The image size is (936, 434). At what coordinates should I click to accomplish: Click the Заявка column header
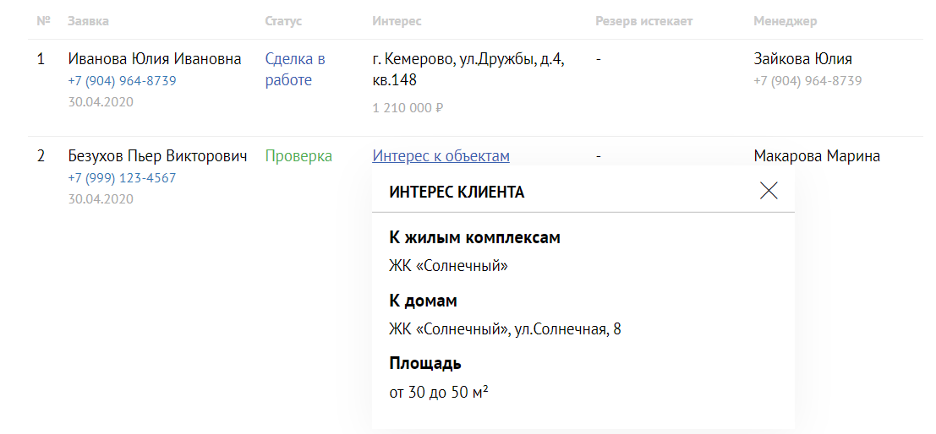pos(88,21)
